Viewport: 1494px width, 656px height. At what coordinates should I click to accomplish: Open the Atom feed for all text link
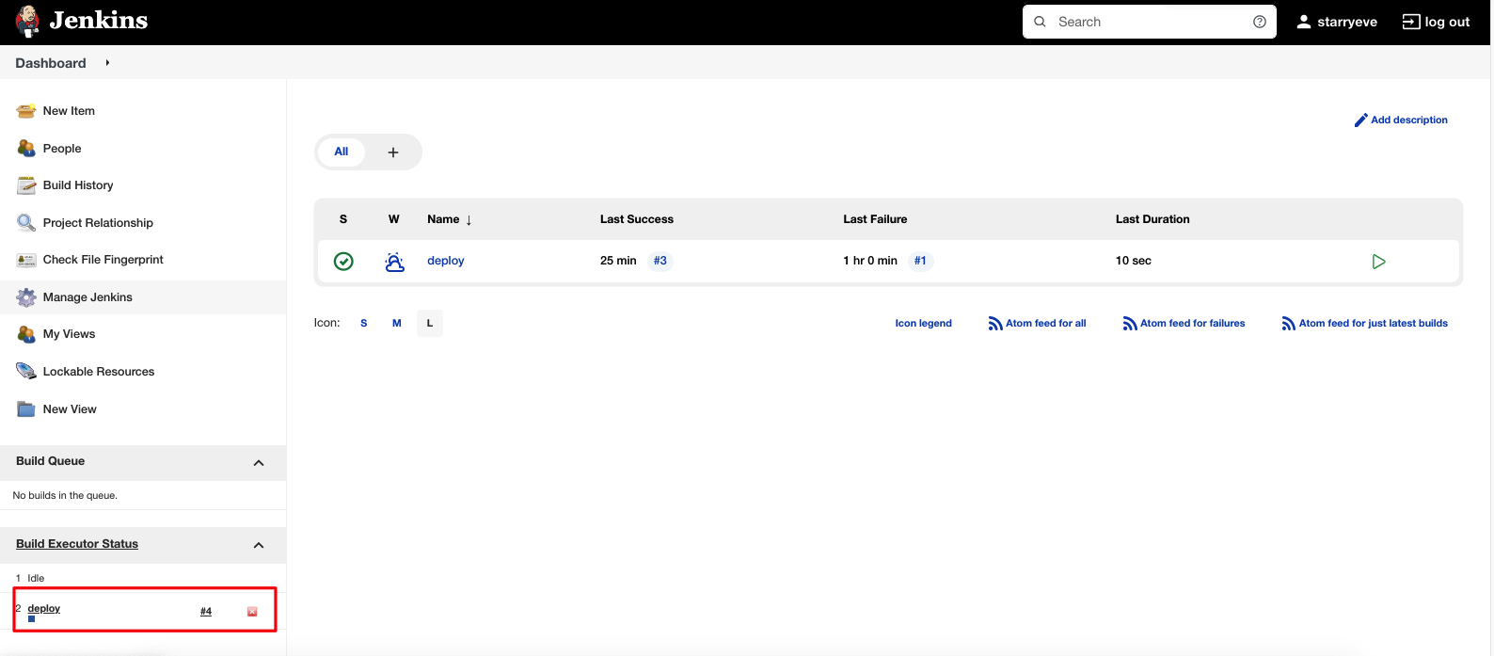tap(1045, 324)
